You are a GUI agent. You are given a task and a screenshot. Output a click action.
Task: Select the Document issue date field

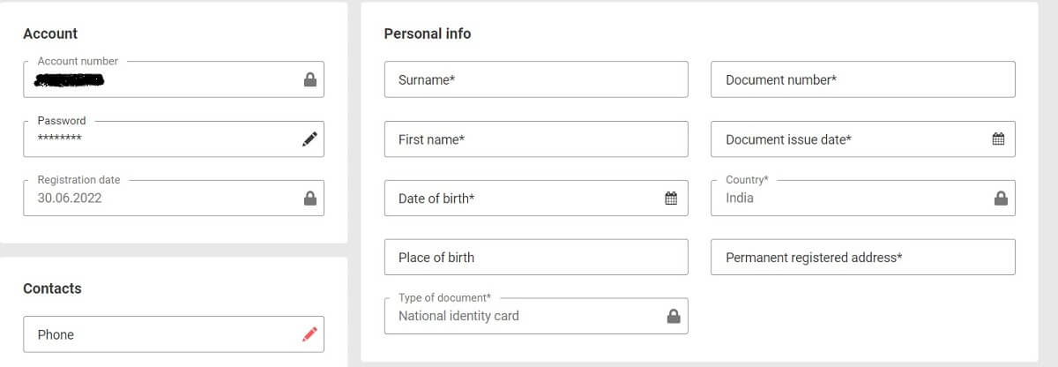click(863, 139)
